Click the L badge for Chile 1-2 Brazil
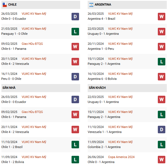This screenshot has width=167, height=165. tap(75, 145)
